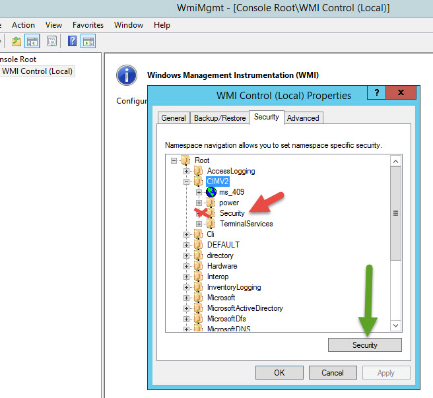Viewport: 433px width, 398px height.
Task: Click the InventoryLogging folder icon
Action: (x=198, y=287)
